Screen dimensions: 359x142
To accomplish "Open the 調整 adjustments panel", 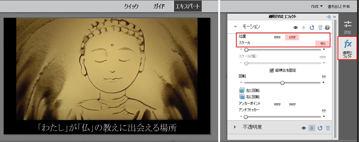I will (x=348, y=27).
